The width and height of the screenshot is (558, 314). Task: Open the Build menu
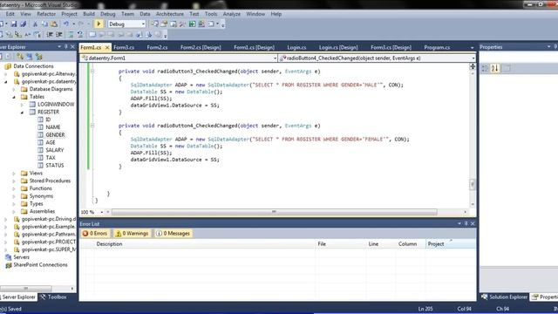tap(89, 14)
